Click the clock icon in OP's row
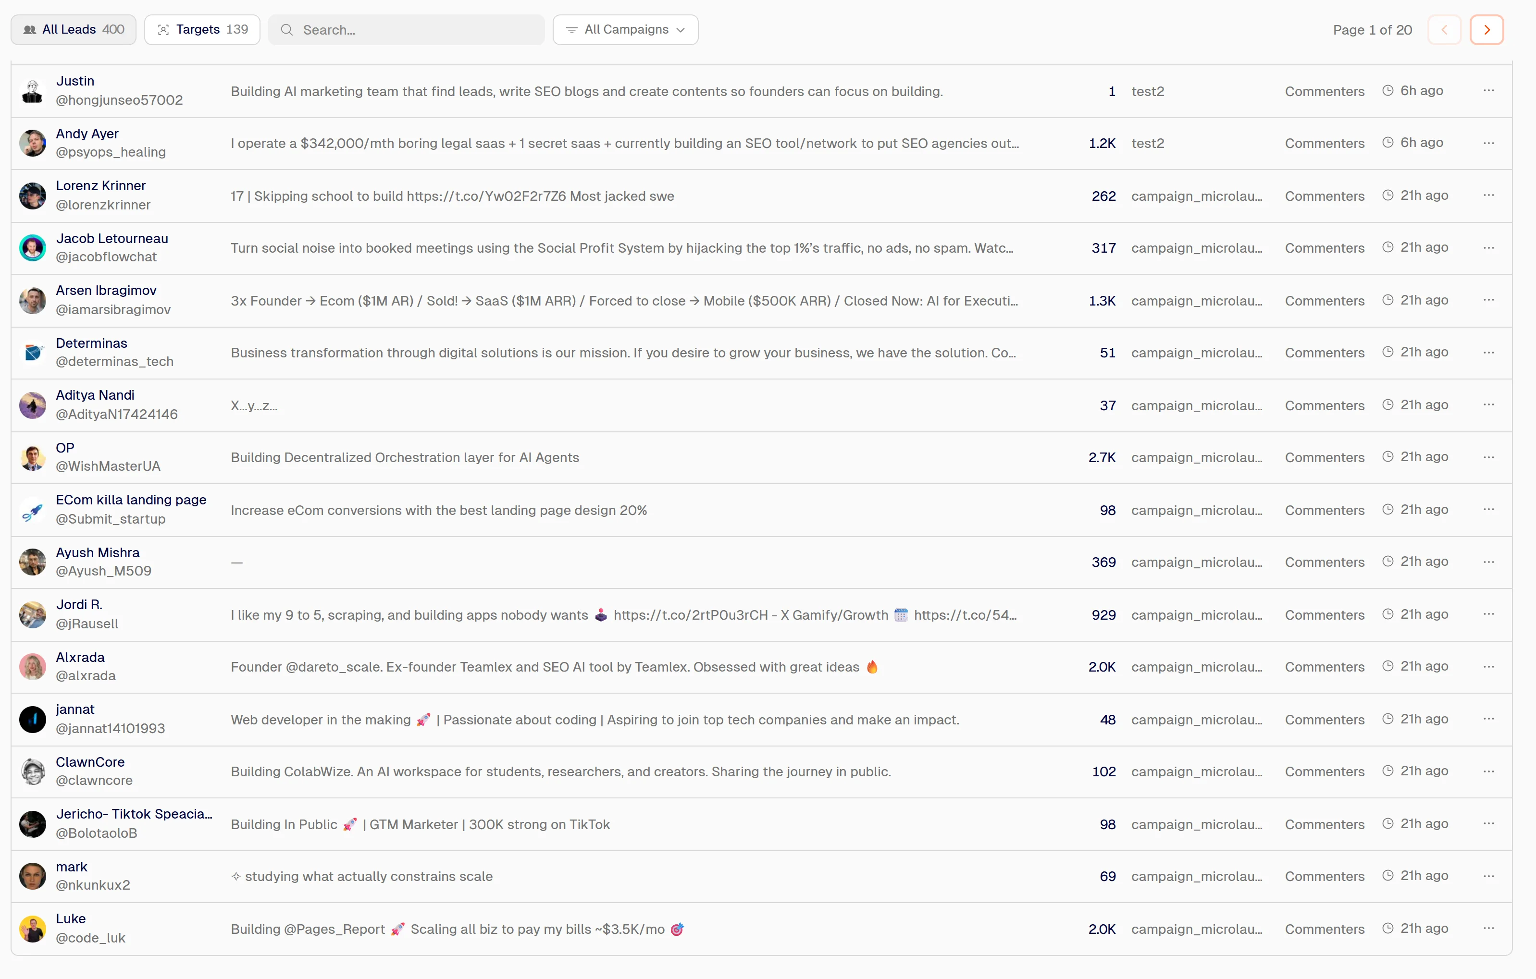The image size is (1536, 979). 1387,457
